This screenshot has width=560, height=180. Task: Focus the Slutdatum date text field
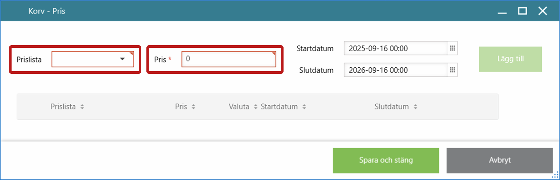pos(396,70)
